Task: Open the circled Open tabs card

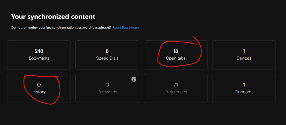Action: tap(175, 55)
